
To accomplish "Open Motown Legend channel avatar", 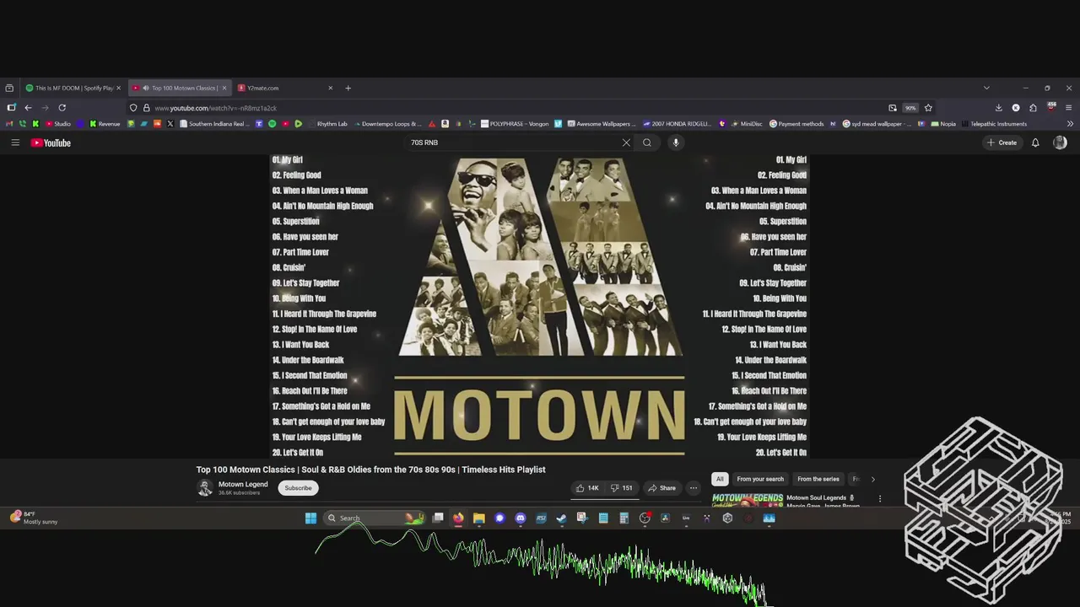I will coord(204,488).
